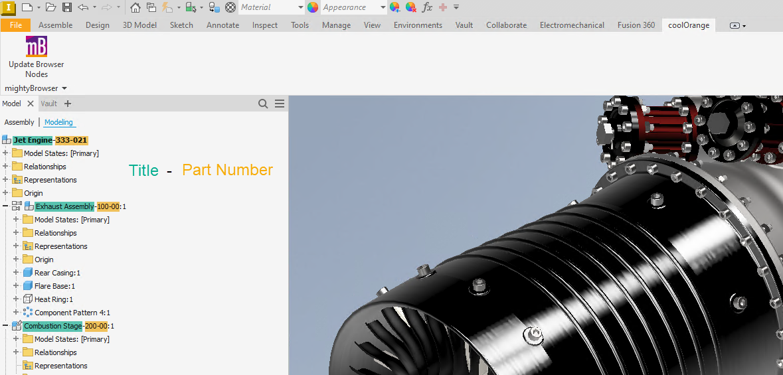Click the Vault data mapping icon
The image size is (783, 375).
(x=215, y=7)
